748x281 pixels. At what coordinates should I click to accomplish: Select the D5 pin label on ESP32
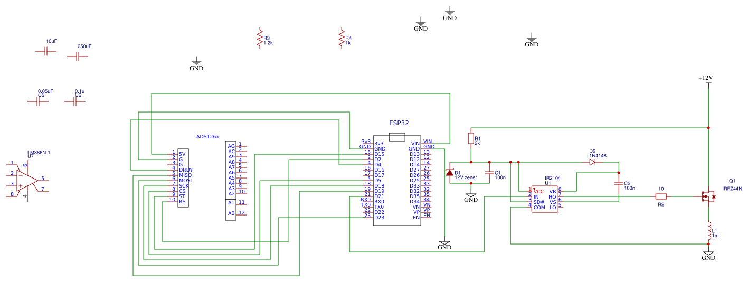click(377, 180)
